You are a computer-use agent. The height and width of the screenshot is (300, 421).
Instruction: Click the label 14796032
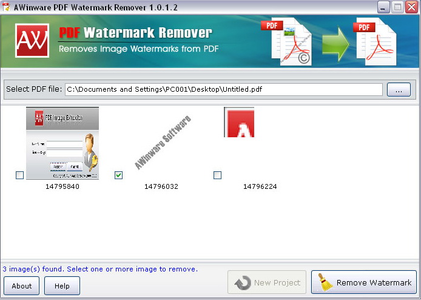pyautogui.click(x=161, y=186)
